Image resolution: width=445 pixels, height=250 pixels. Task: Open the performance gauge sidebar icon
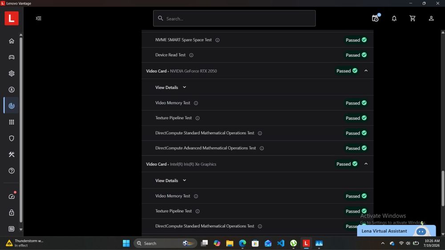(12, 196)
